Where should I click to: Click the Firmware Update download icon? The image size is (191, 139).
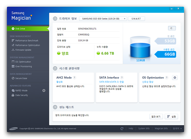[13, 50]
